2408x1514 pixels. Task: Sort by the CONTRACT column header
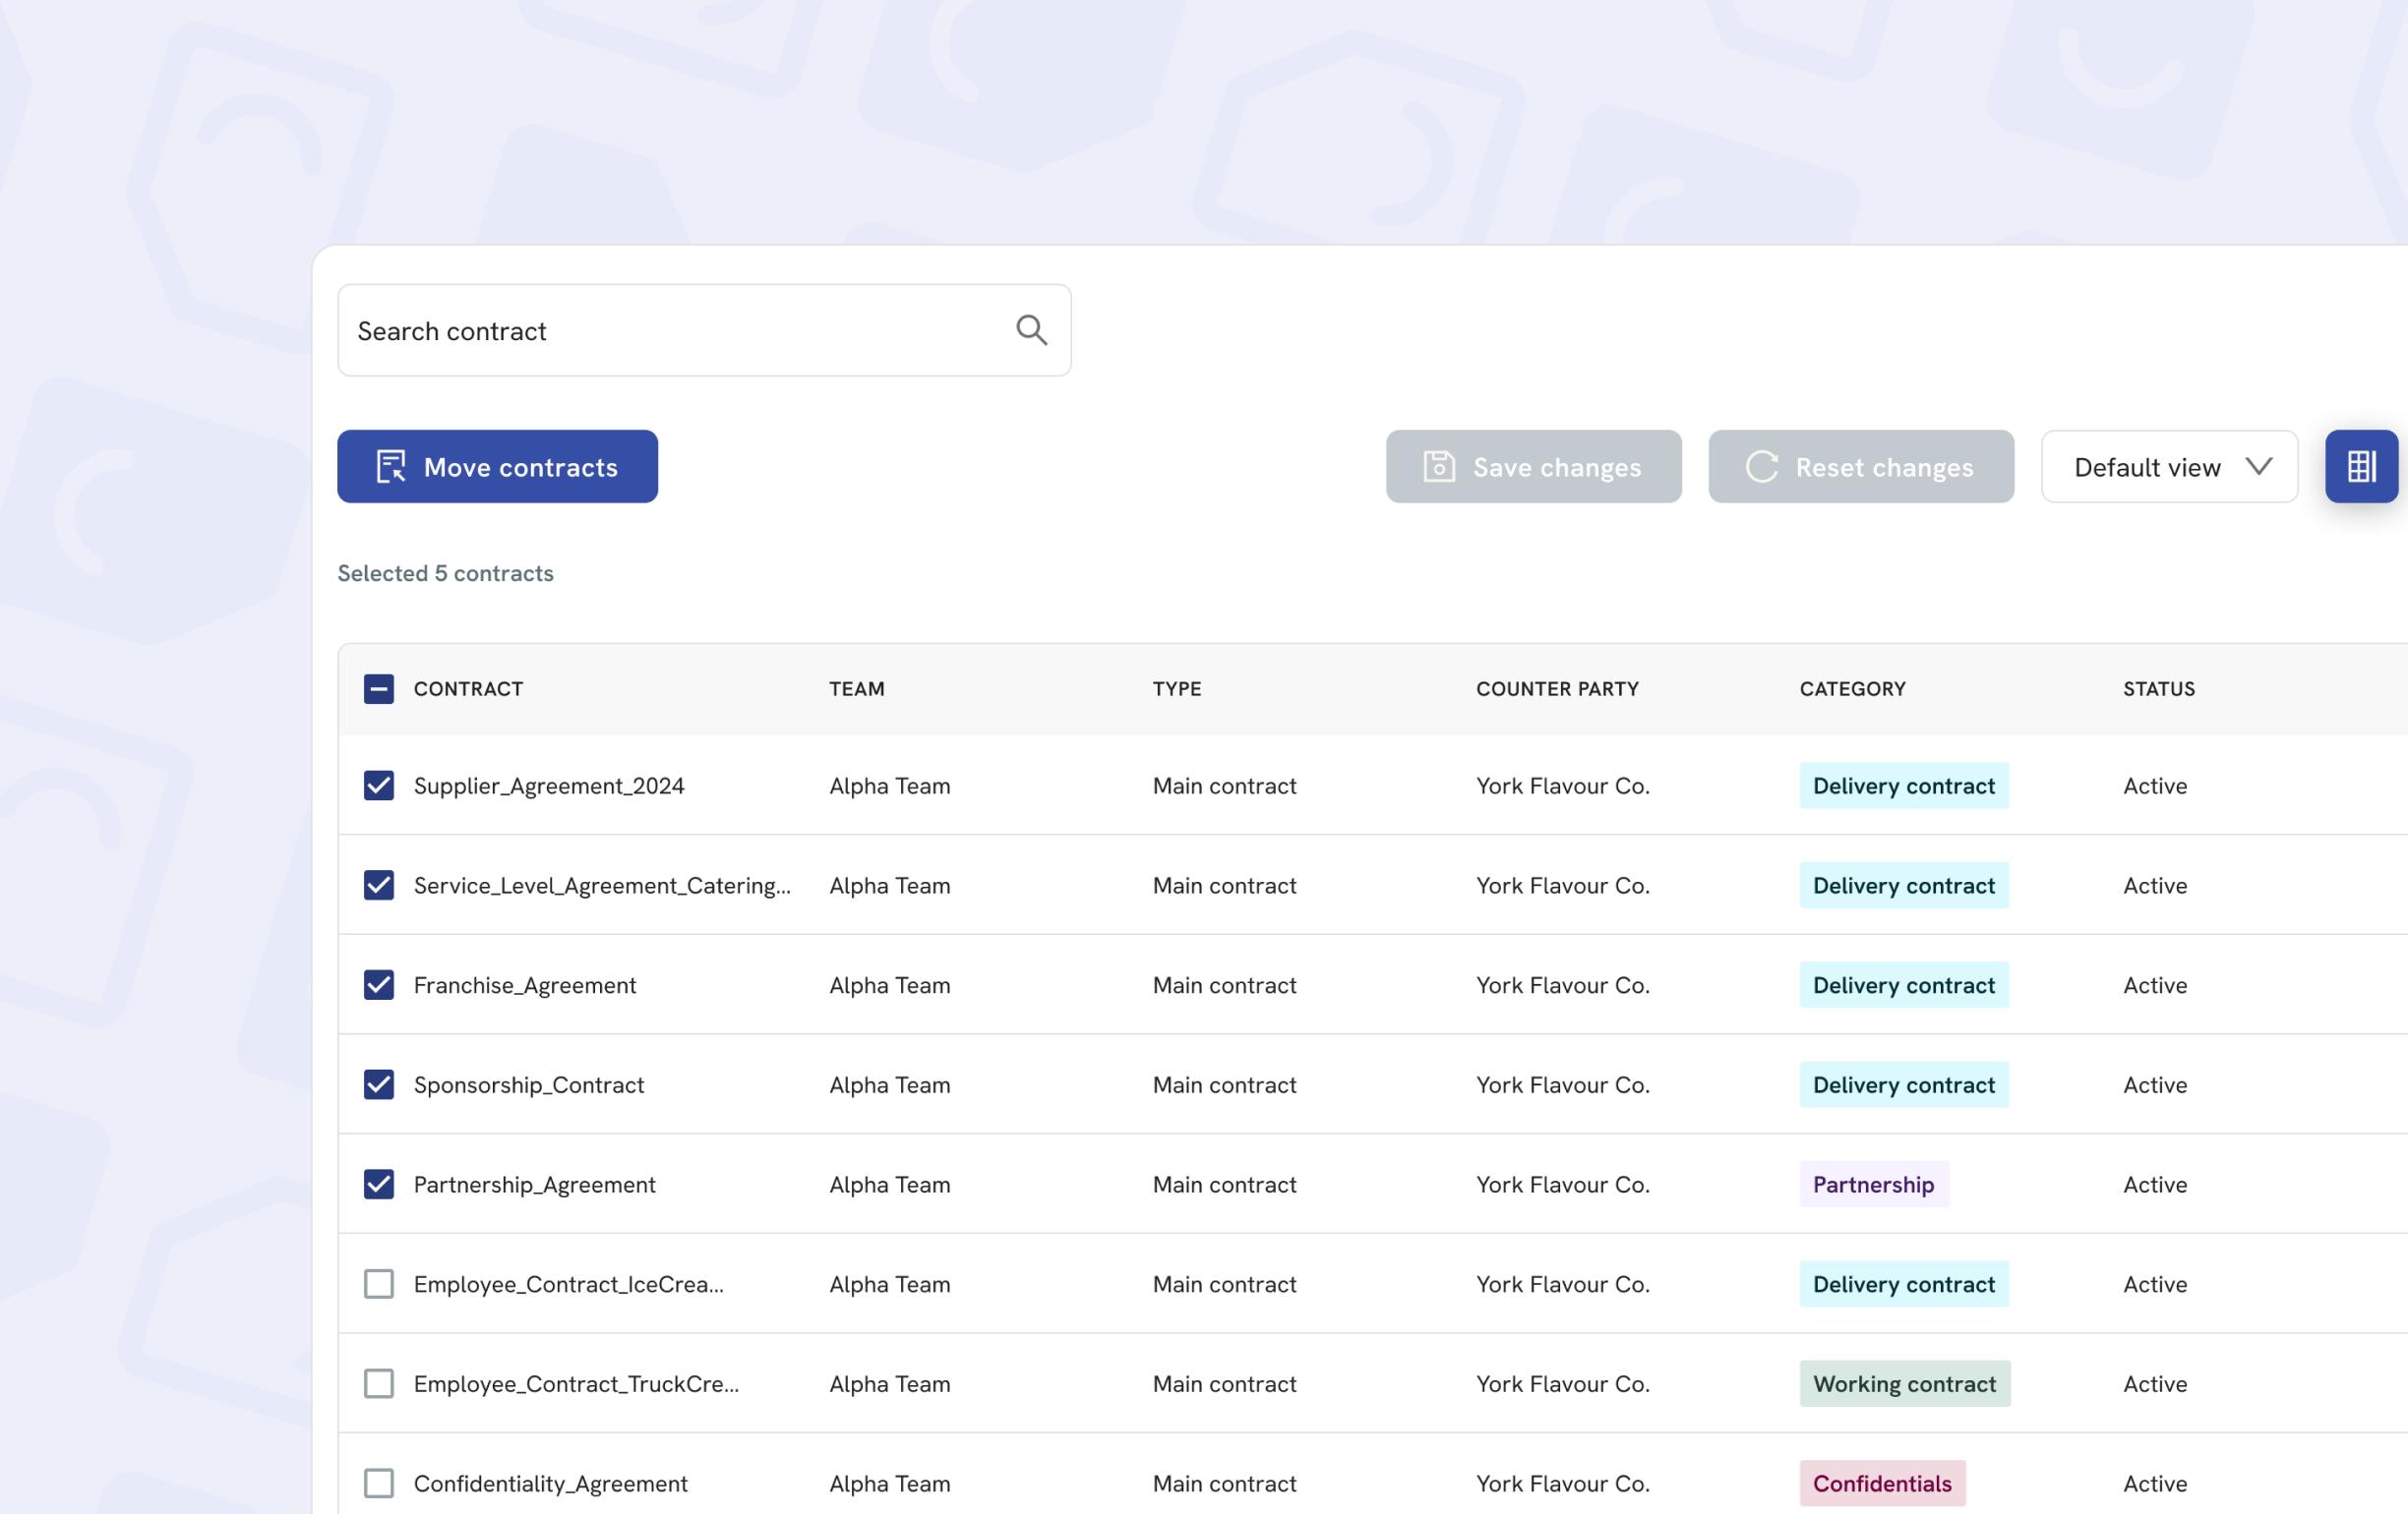[468, 688]
